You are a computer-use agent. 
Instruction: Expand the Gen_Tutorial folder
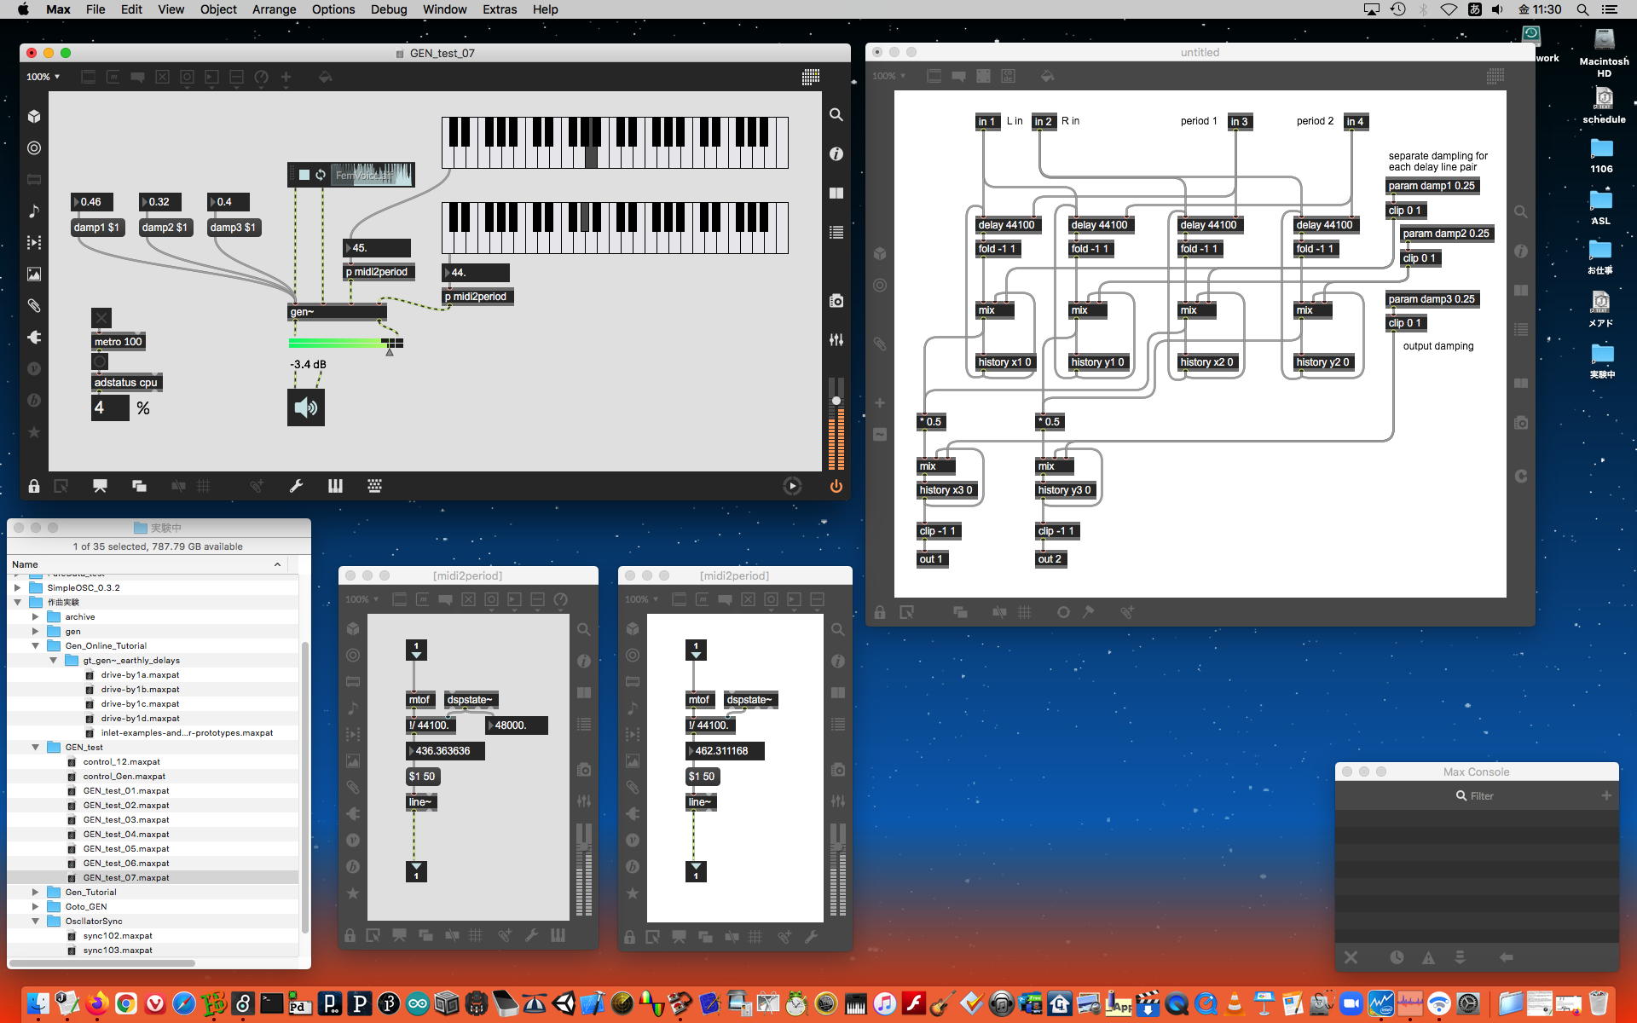point(36,892)
